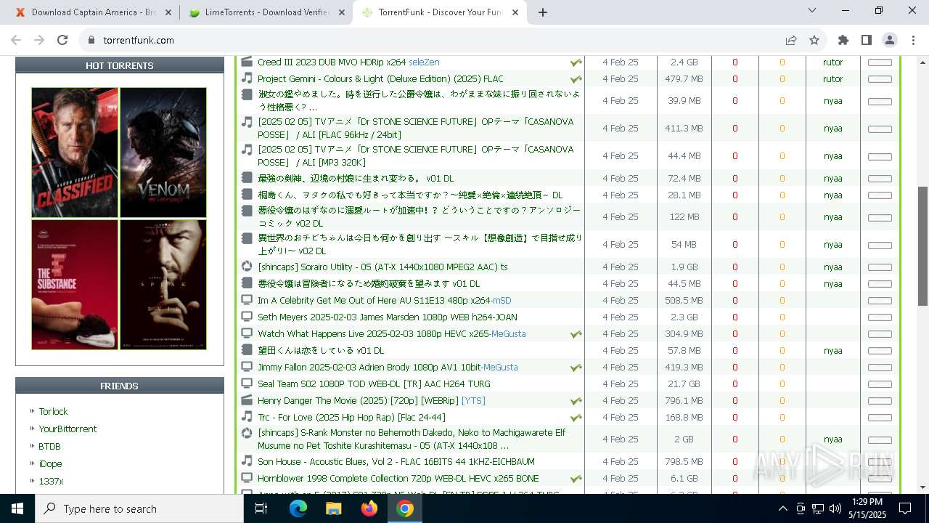The height and width of the screenshot is (523, 929).
Task: Launch Firefox from the taskbar
Action: coord(369,508)
